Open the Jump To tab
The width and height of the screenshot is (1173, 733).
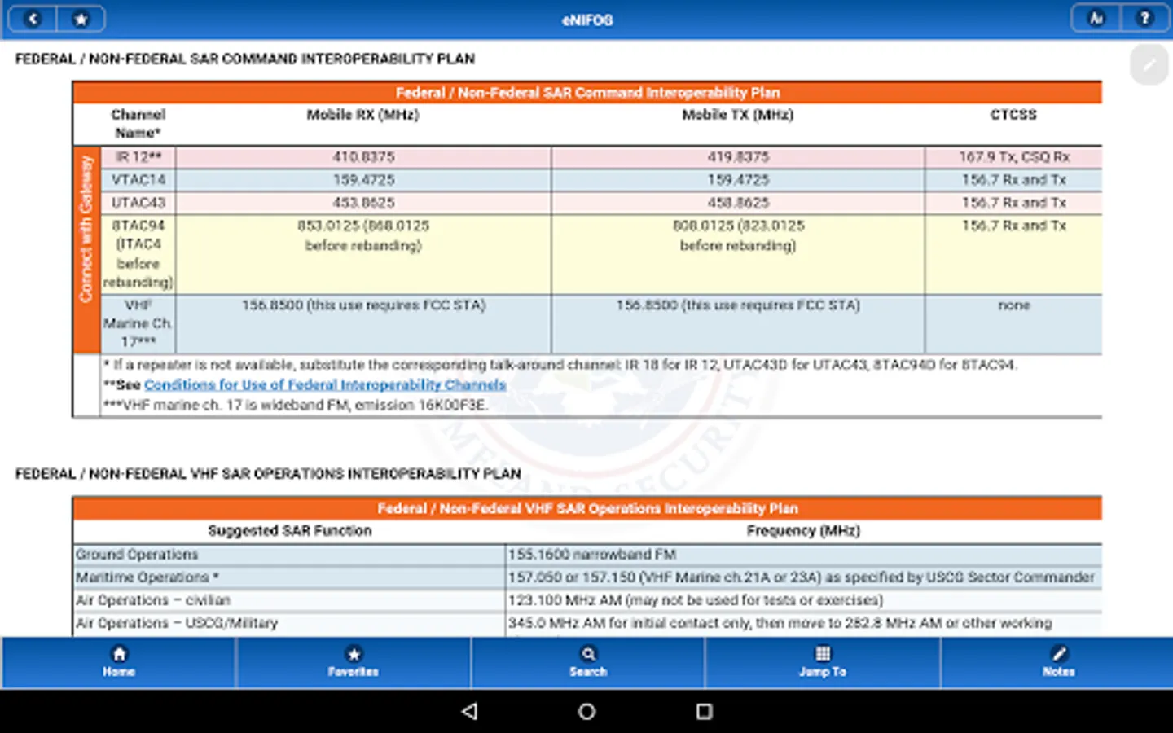click(823, 662)
